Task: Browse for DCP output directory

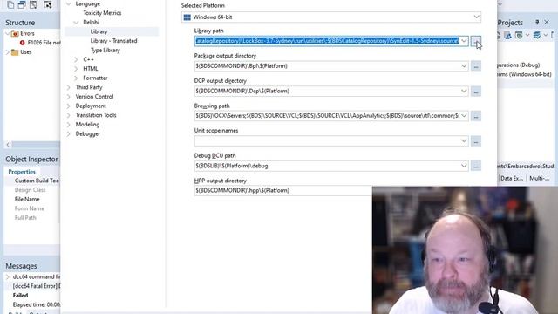Action: pos(476,91)
